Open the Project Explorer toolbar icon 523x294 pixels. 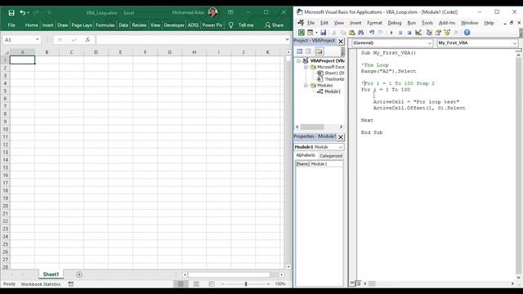(429, 33)
